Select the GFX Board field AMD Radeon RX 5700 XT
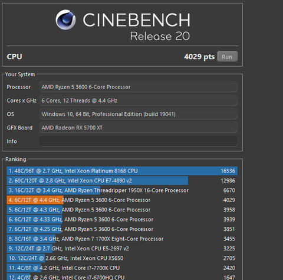Screen dimensions: 283x280 coord(138,128)
